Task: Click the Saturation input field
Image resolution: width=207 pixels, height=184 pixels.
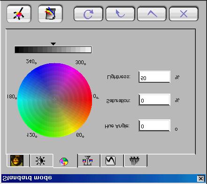Action: pyautogui.click(x=154, y=100)
